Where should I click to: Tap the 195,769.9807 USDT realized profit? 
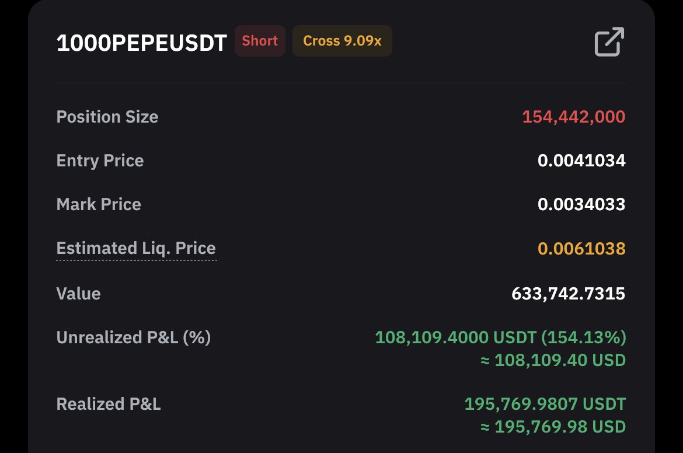(x=545, y=404)
